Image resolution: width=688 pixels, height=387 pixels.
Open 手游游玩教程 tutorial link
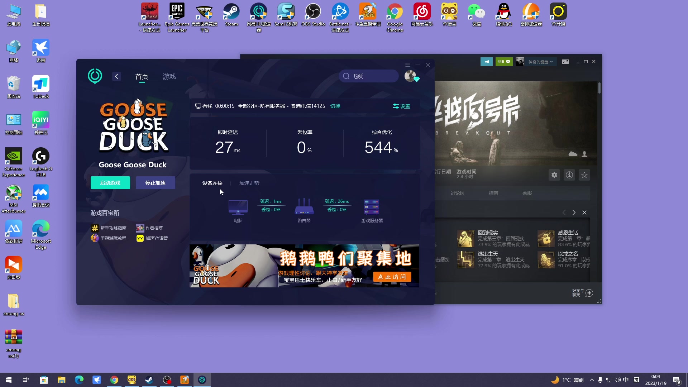click(x=109, y=238)
